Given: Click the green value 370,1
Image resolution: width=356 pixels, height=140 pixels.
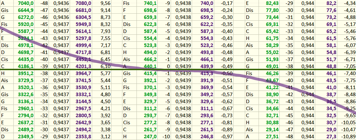Looking at the screenshot, I should [150, 87].
